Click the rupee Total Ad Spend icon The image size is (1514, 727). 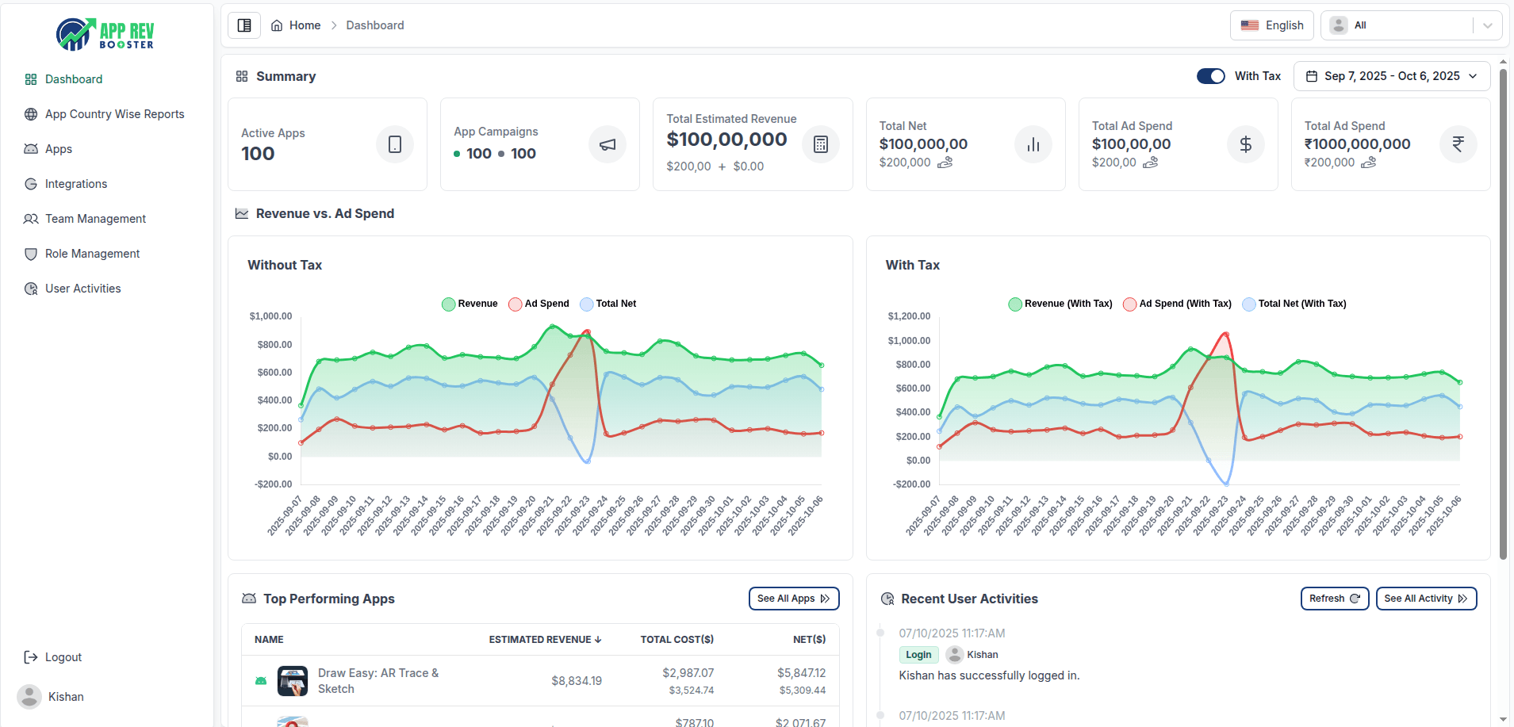1458,144
